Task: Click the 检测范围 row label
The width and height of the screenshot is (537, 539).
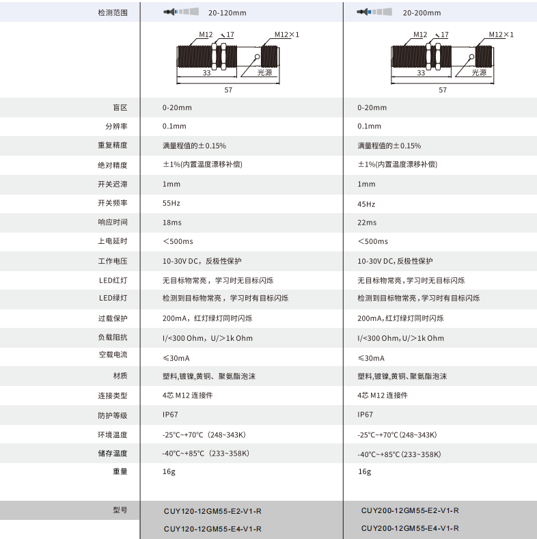Action: tap(113, 13)
